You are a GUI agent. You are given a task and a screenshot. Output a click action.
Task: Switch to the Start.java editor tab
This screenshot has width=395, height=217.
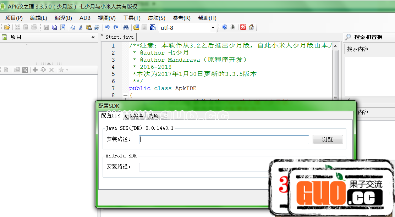(x=119, y=37)
